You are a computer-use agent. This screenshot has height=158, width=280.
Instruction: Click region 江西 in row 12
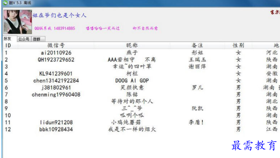click(272, 129)
